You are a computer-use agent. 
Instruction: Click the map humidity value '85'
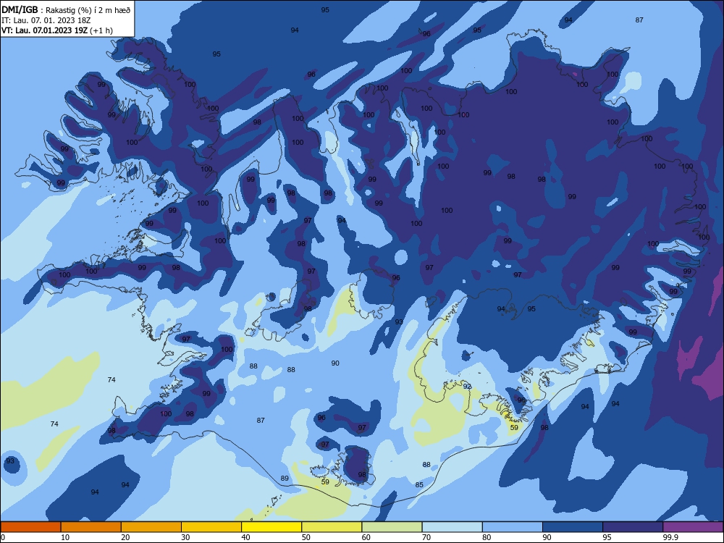419,484
